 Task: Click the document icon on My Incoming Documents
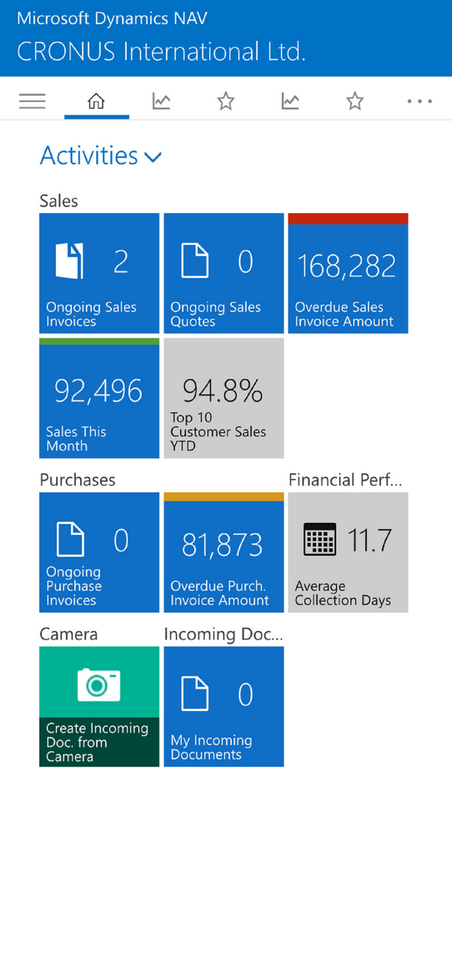(195, 694)
